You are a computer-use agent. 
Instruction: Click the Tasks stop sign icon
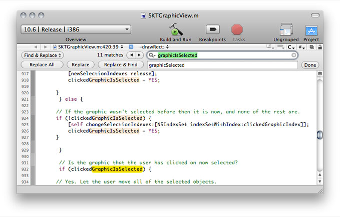coord(237,29)
